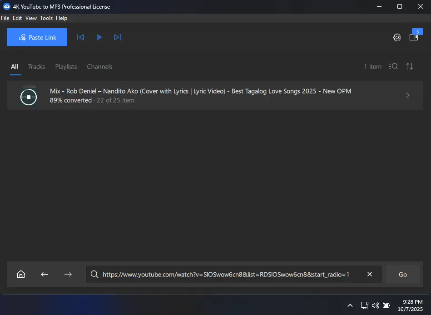The image size is (431, 315).
Task: Skip to previous track
Action: [x=80, y=37]
